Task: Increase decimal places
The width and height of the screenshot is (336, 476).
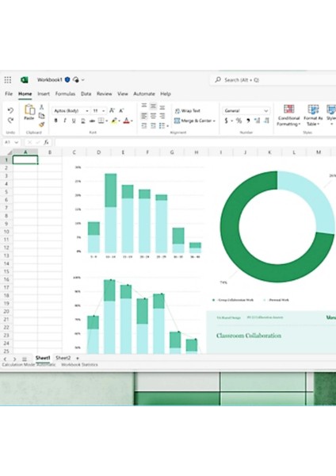Action: (258, 121)
